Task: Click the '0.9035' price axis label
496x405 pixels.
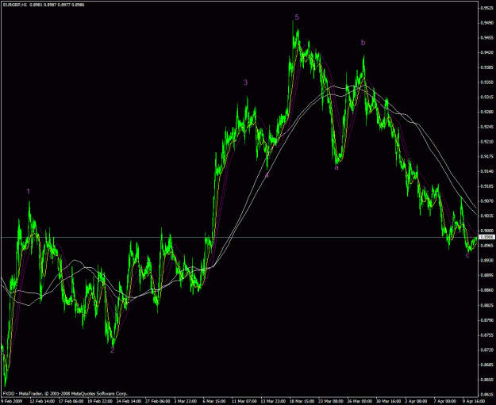Action: pos(487,216)
